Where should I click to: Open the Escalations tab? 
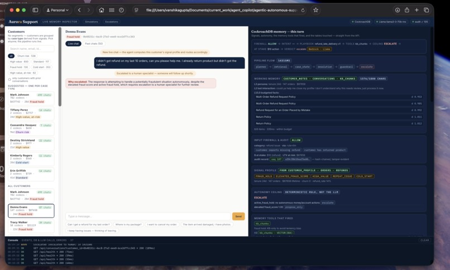pos(111,22)
